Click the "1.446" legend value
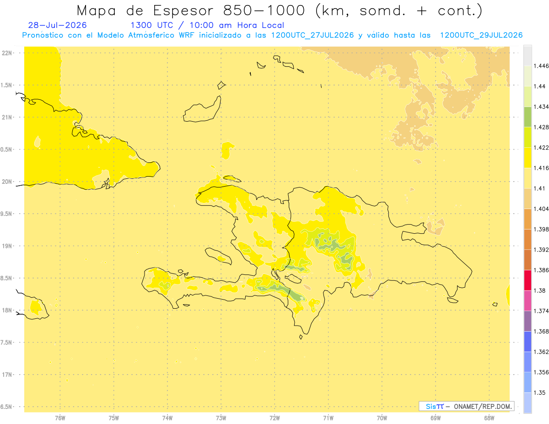The image size is (549, 424). (541, 66)
